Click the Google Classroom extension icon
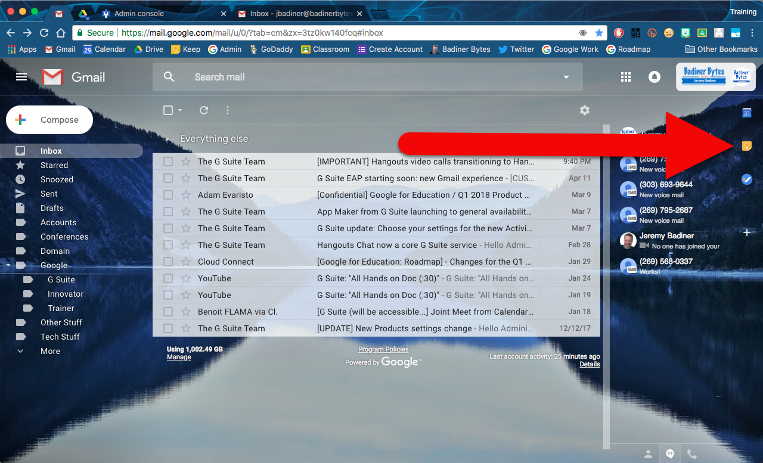 click(702, 33)
